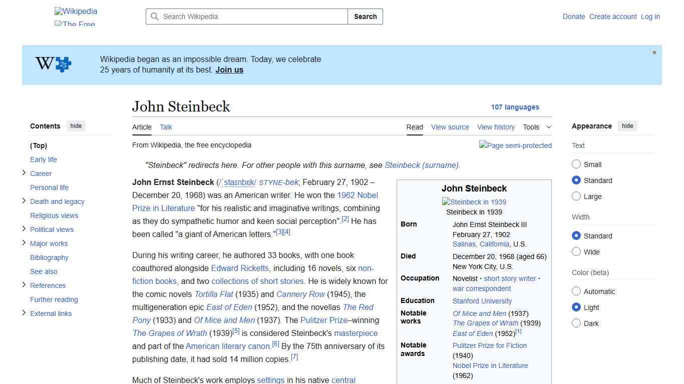Expand the Career section in Contents

pos(24,172)
